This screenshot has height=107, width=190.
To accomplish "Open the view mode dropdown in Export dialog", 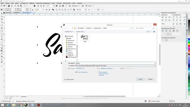I will tap(150, 32).
